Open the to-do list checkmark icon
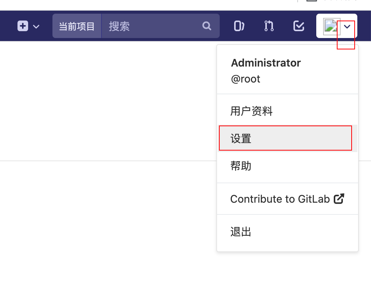Viewport: 371px width, 289px height. 299,26
